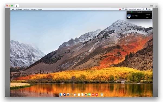Click the red AnyDesk status menu icon

120,9
